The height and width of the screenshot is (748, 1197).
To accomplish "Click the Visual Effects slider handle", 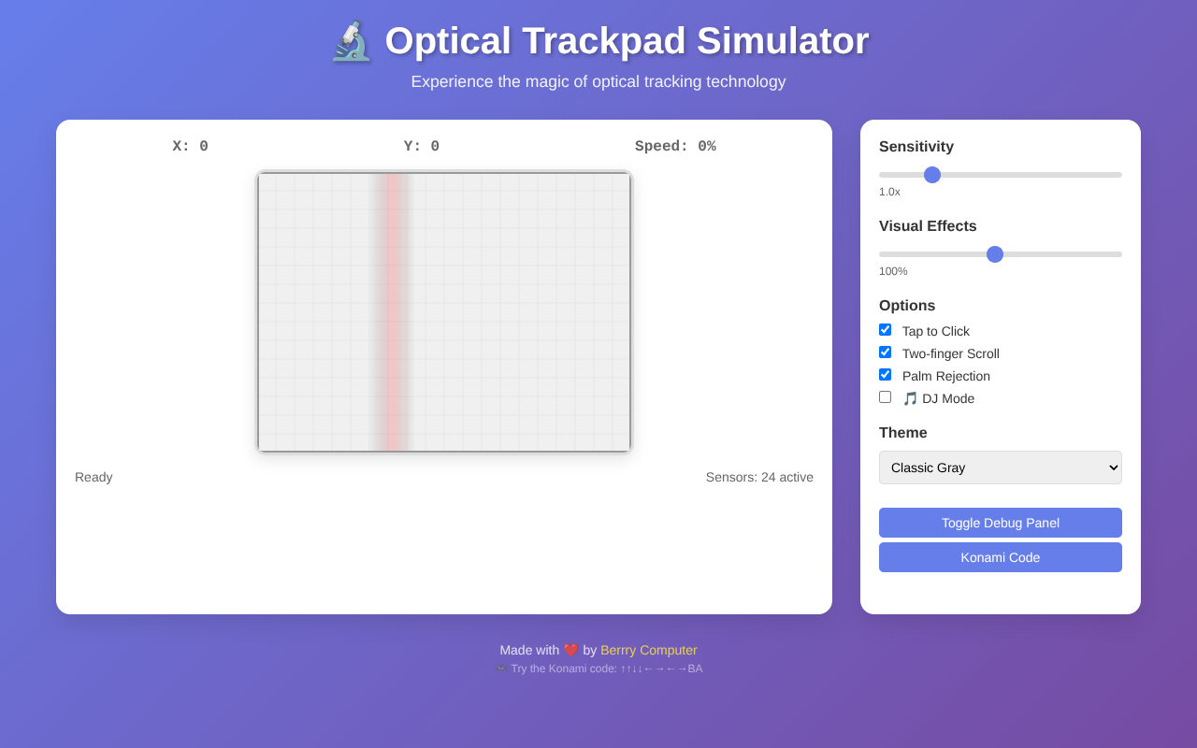I will click(994, 253).
